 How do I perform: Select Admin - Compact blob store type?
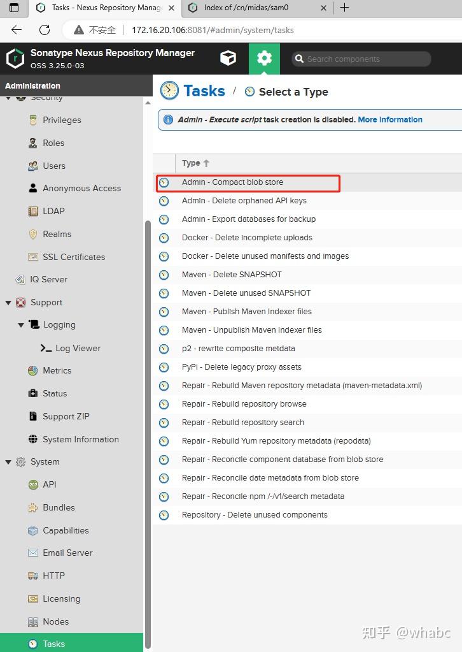307,182
